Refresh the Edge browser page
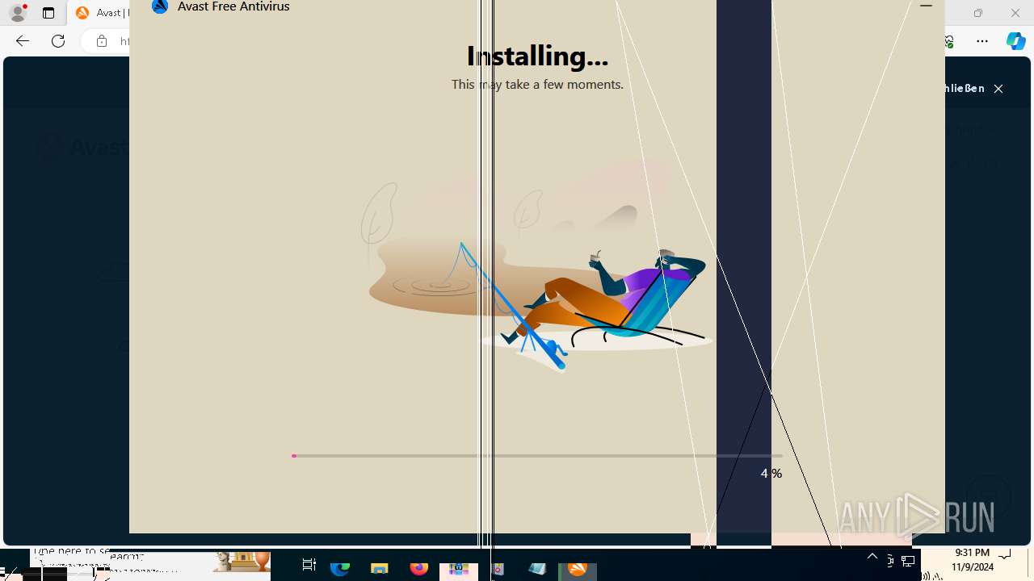 [x=58, y=41]
